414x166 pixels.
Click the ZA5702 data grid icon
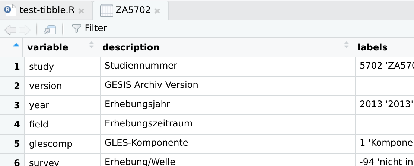106,10
